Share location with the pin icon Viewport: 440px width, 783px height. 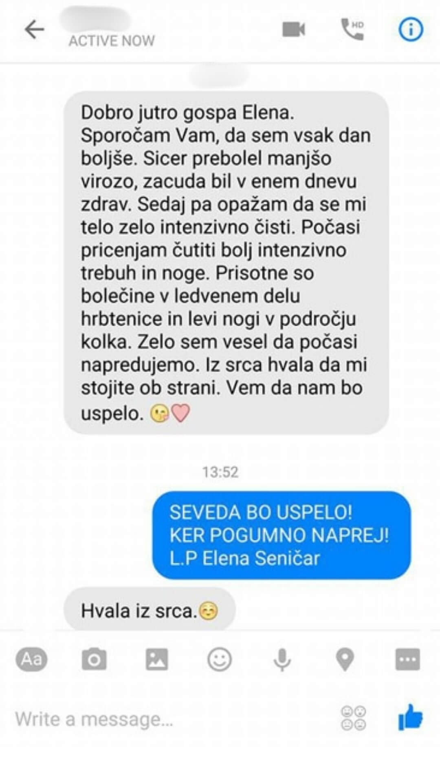[x=345, y=660]
